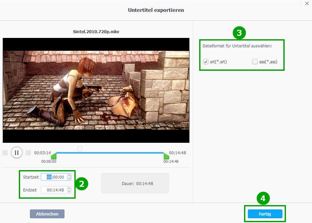Click the Endzeit spinner arrows

click(x=69, y=190)
